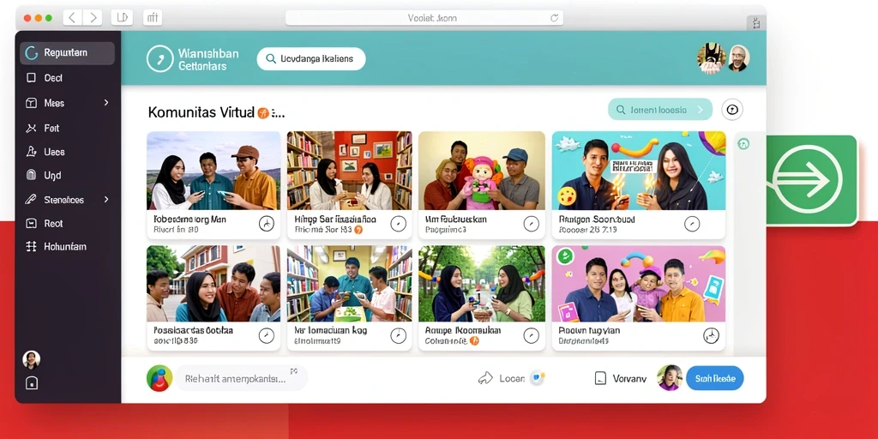Screen dimensions: 878x439
Task: Click the header group photo avatar
Action: (x=712, y=57)
